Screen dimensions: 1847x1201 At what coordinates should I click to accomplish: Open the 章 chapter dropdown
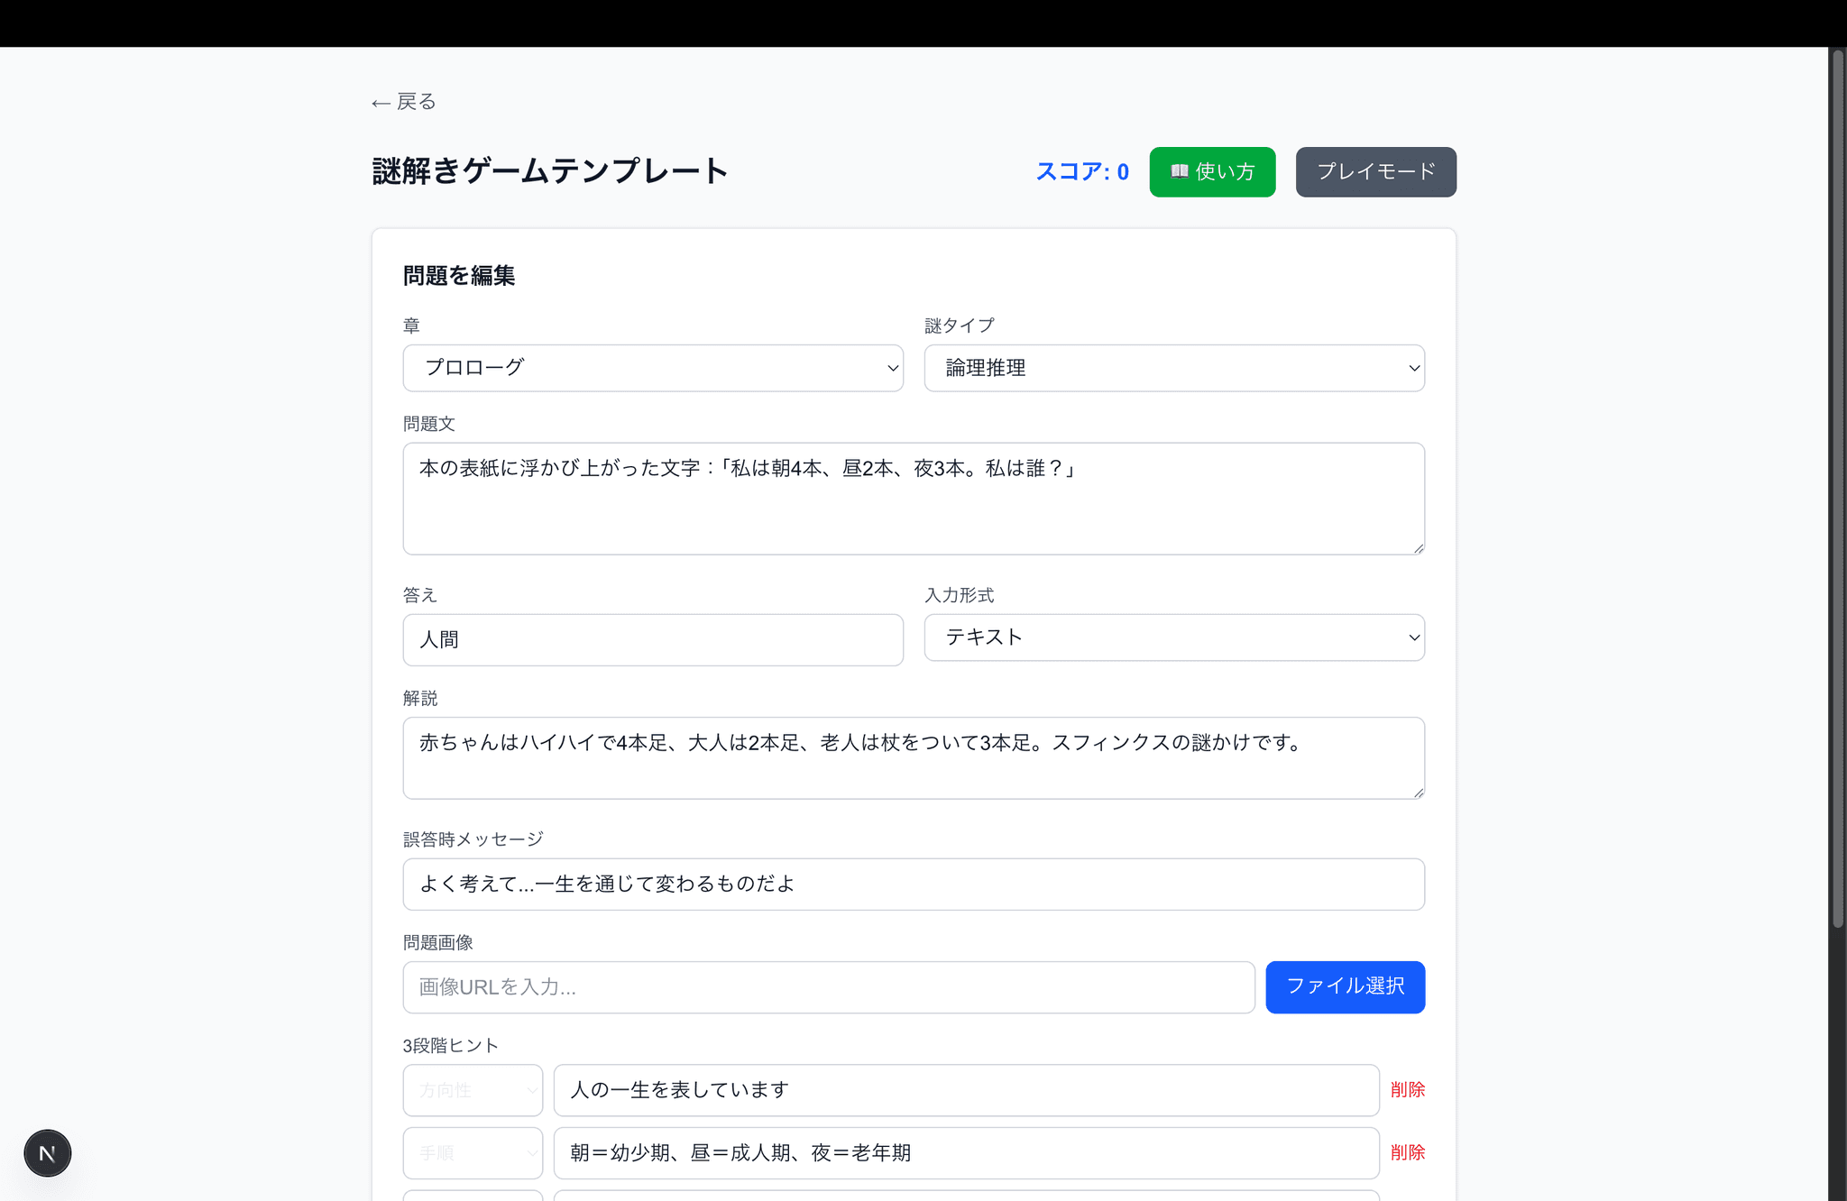pyautogui.click(x=652, y=368)
